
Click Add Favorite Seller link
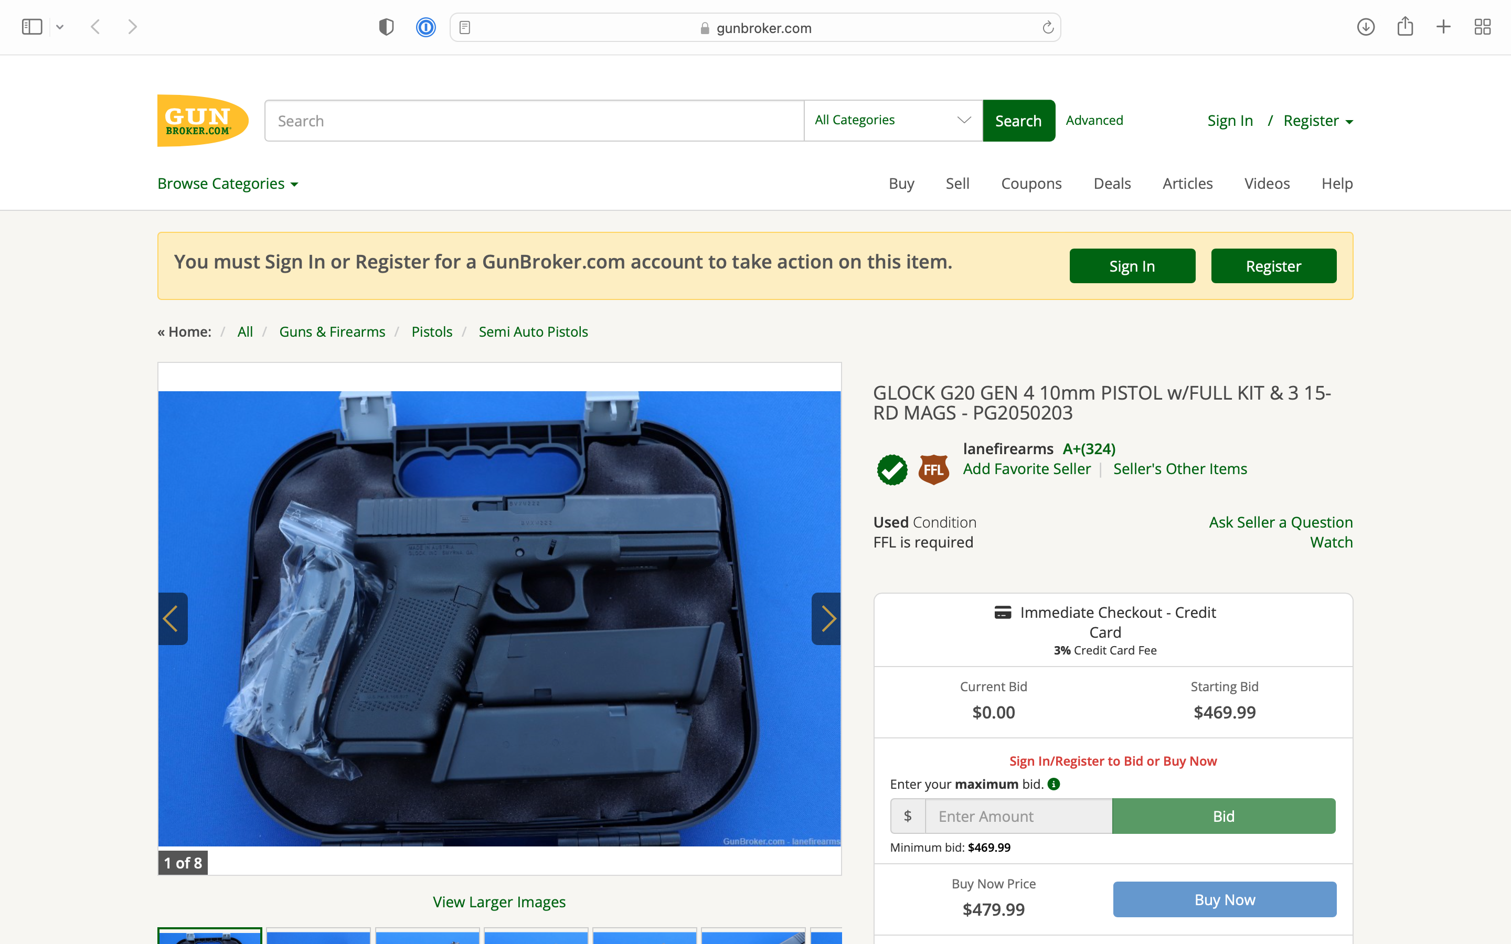pyautogui.click(x=1026, y=469)
